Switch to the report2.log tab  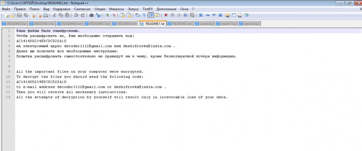[249, 24]
